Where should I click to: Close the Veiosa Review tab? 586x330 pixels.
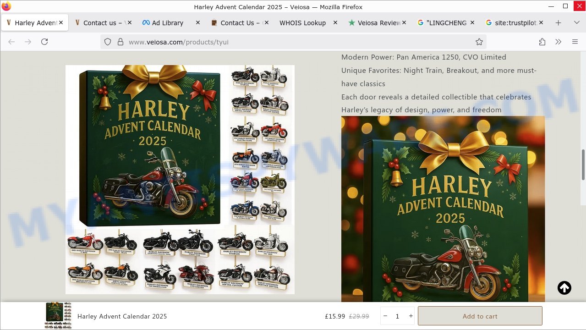[404, 22]
